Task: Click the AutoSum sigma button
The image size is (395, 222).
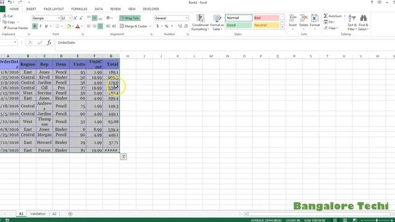Action: coord(333,16)
